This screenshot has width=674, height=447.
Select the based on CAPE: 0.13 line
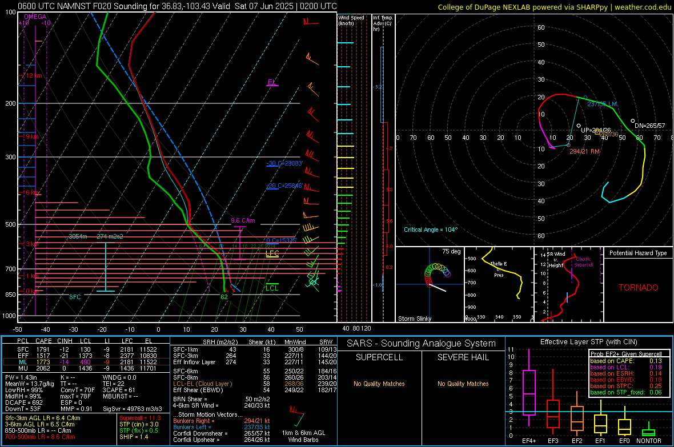(625, 361)
